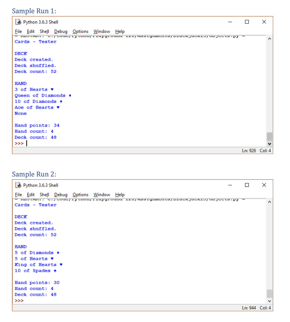The image size is (290, 322).
Task: Click the scrollbar up arrow in Sample Run 1
Action: pyautogui.click(x=269, y=38)
